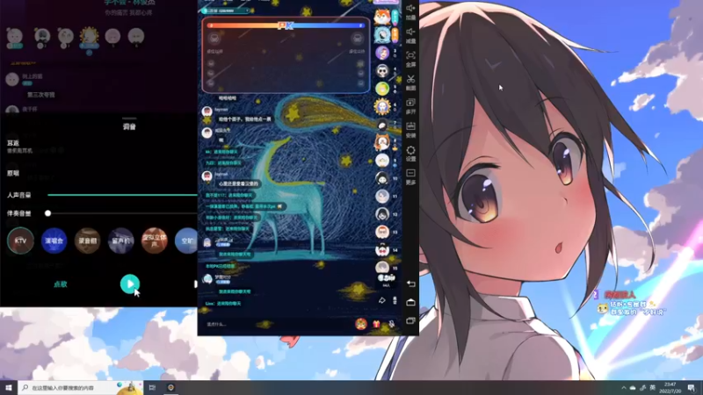Click the chat message 心里还是爱着汉堡的
This screenshot has height=395, width=703.
point(238,183)
